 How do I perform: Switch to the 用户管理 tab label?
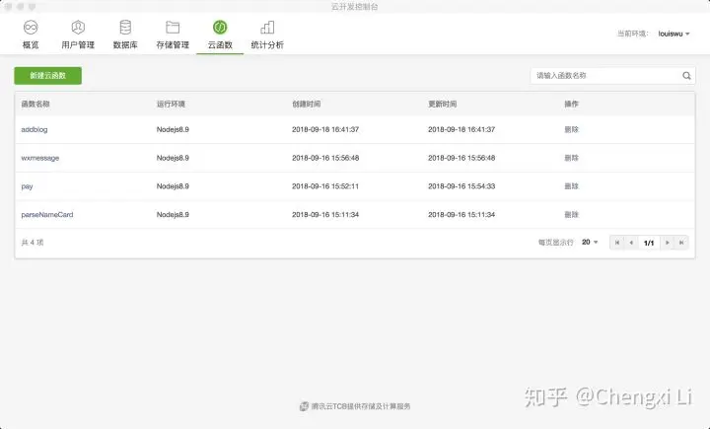(78, 44)
